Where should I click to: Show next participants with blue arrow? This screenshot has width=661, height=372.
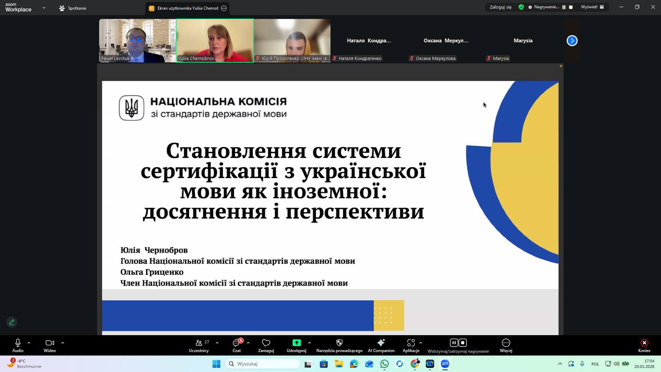coord(572,41)
